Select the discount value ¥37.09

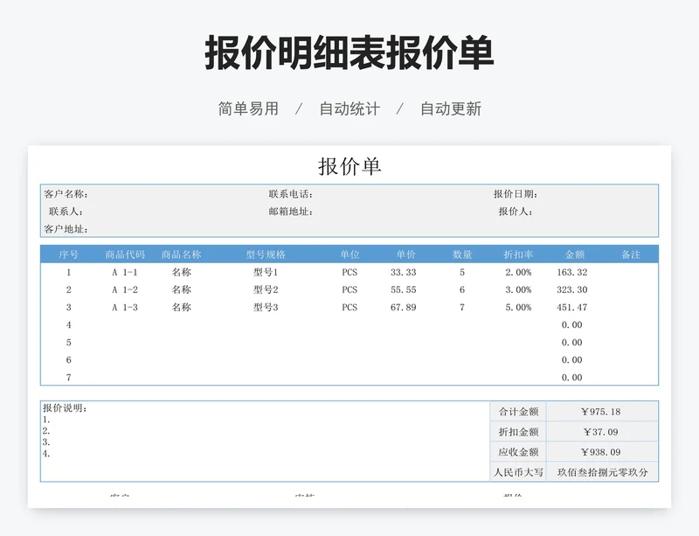pos(601,432)
